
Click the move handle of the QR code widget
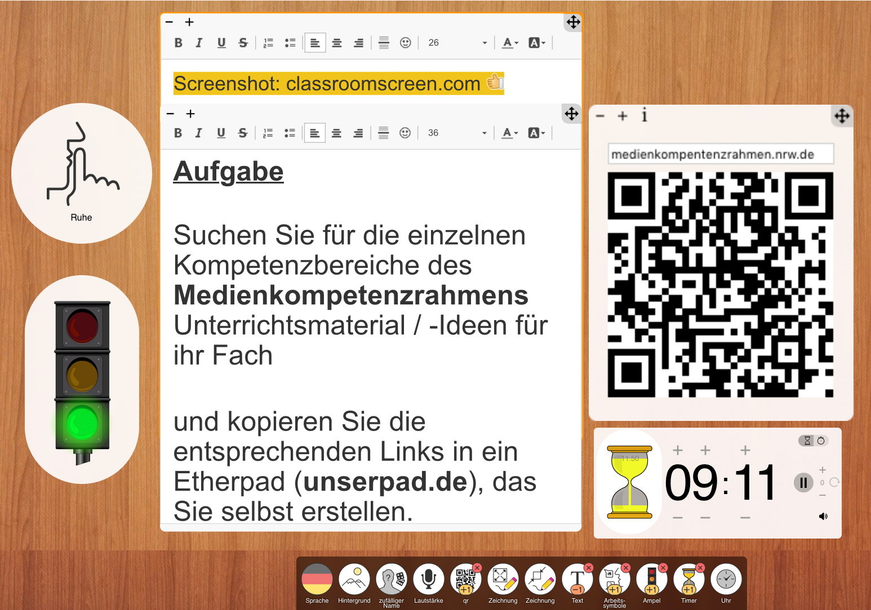click(x=842, y=116)
